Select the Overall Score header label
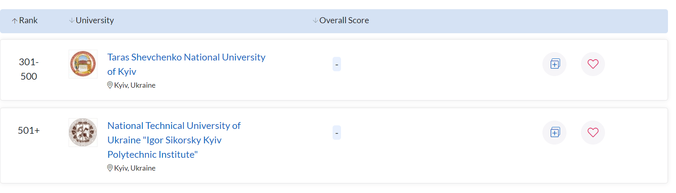Viewport: 676px width, 193px height. coord(344,20)
